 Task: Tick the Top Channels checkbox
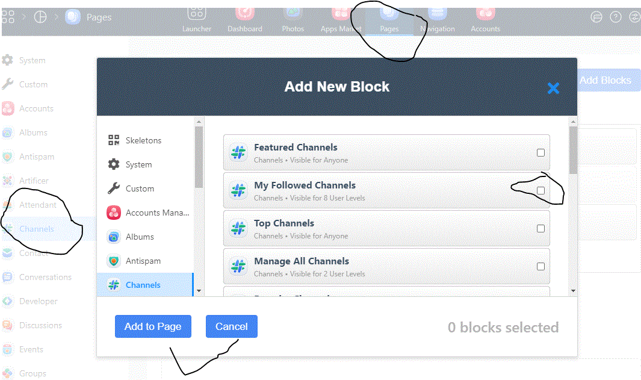click(540, 229)
